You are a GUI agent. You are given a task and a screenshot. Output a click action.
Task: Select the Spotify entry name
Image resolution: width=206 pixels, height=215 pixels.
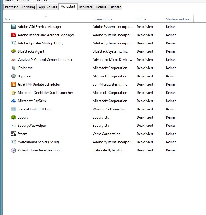pyautogui.click(x=23, y=117)
